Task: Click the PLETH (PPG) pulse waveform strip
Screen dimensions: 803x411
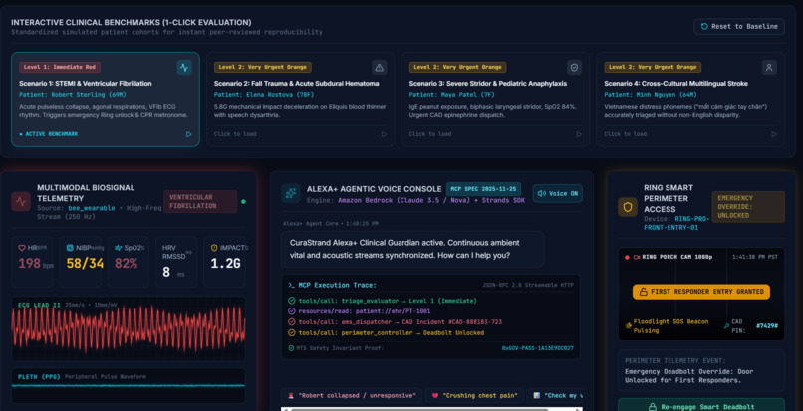Action: coord(129,385)
